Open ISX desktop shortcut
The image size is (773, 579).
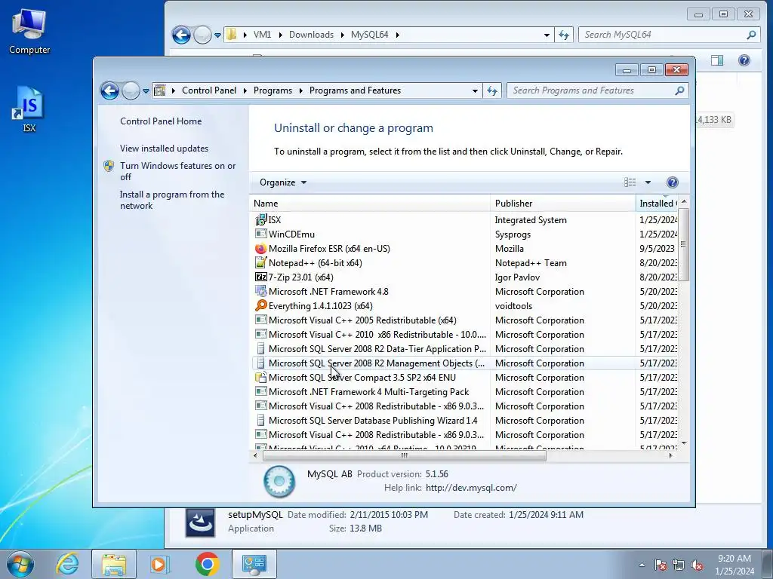[29, 109]
